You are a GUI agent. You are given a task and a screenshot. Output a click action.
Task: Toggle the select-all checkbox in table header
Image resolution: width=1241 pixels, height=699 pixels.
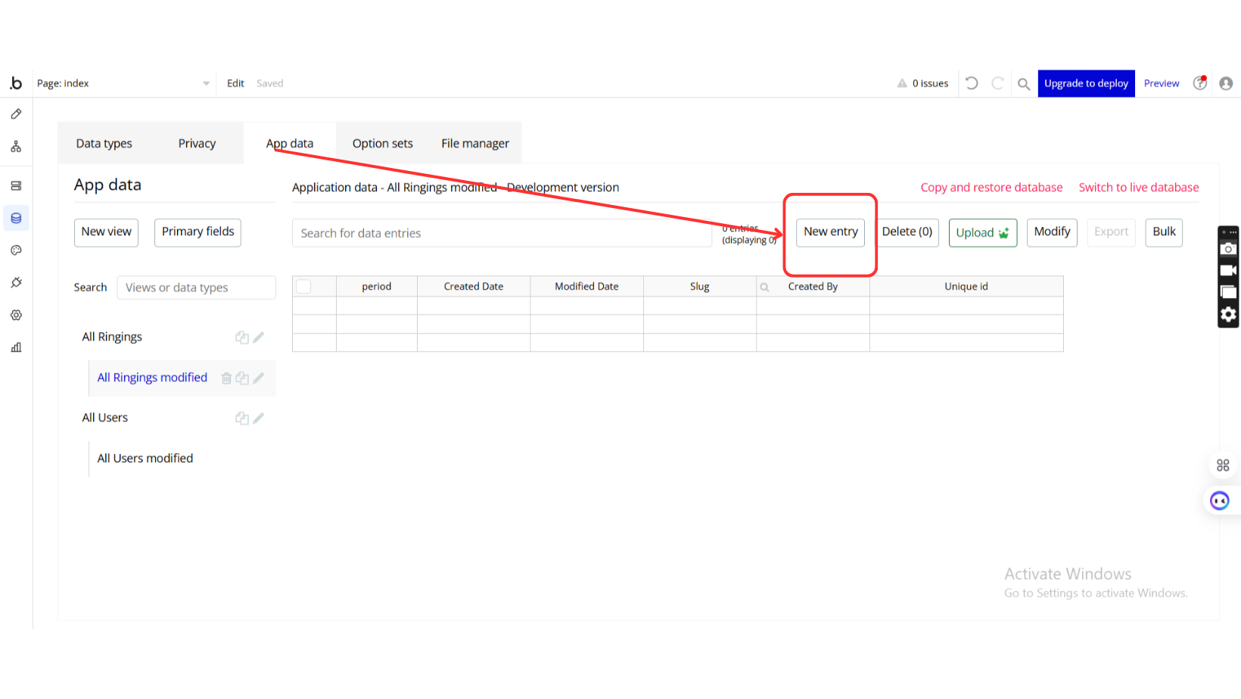tap(303, 287)
